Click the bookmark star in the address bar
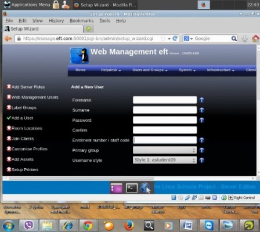The width and height of the screenshot is (260, 232). 163,38
